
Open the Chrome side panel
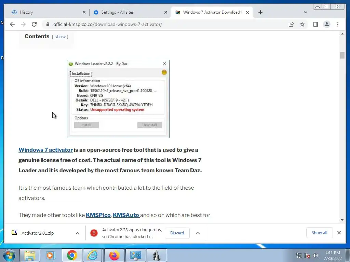(x=315, y=24)
